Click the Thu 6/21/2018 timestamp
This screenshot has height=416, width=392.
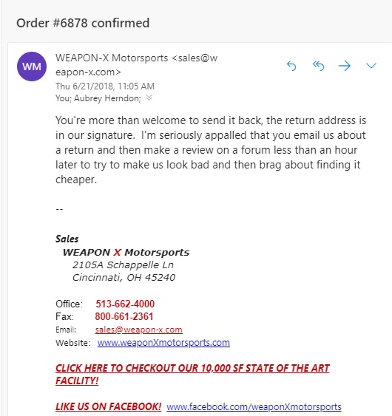(x=105, y=86)
